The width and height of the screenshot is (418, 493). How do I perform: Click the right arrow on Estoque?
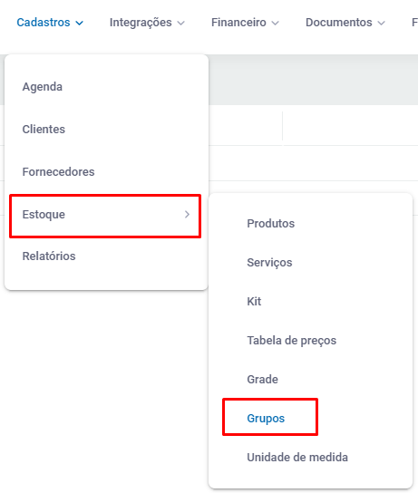tap(187, 215)
